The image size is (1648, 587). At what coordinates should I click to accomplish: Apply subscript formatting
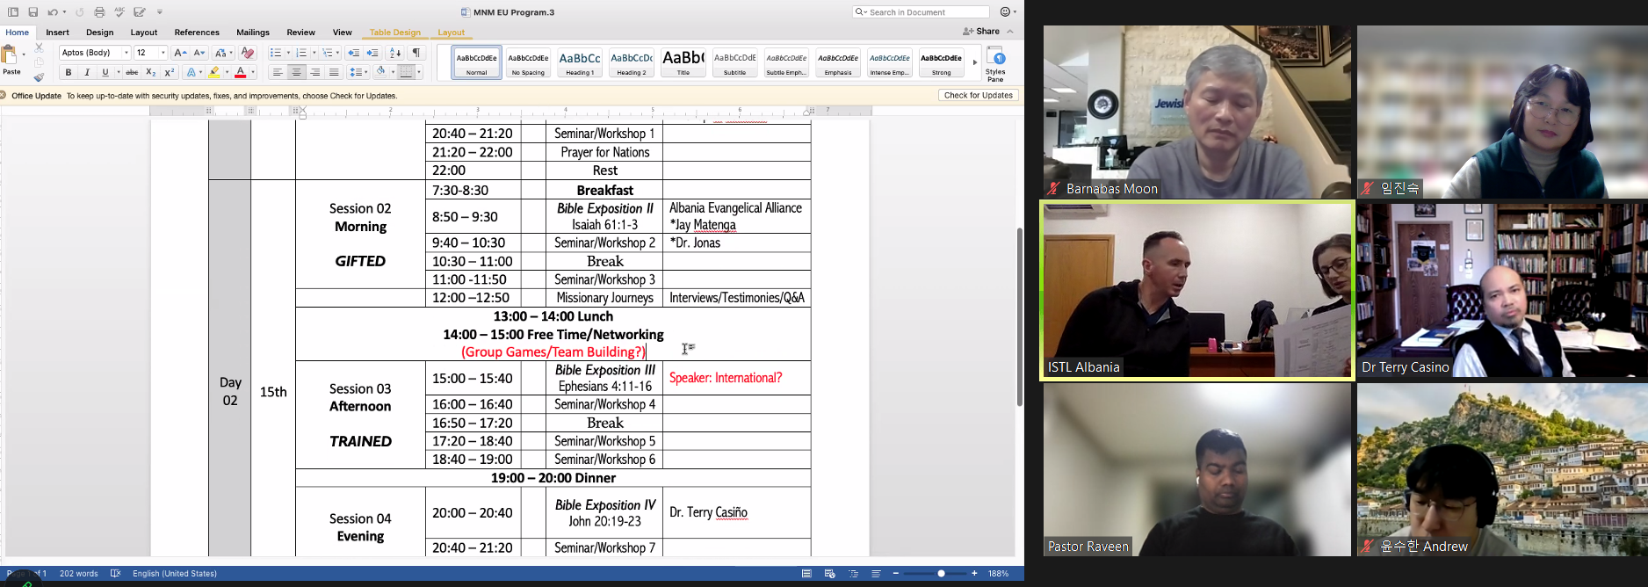(x=150, y=72)
